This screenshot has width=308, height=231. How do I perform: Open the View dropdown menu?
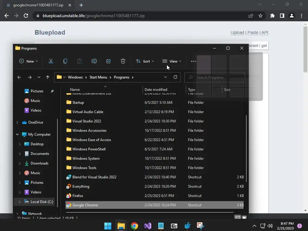point(172,61)
